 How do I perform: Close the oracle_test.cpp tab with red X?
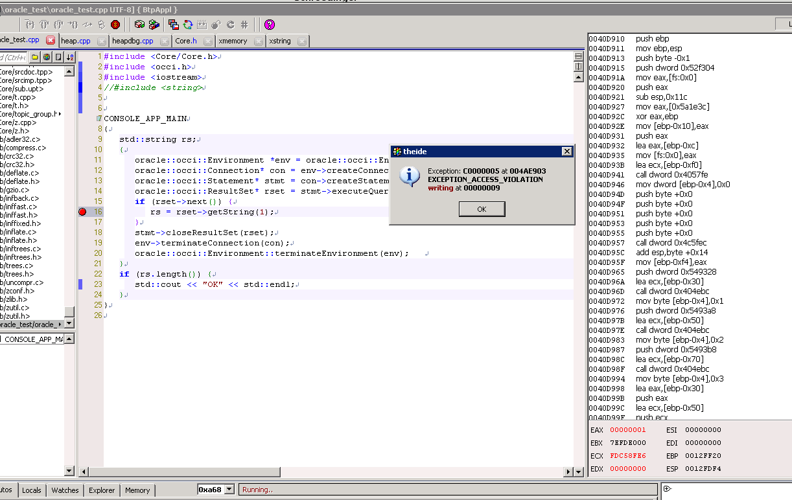(51, 40)
